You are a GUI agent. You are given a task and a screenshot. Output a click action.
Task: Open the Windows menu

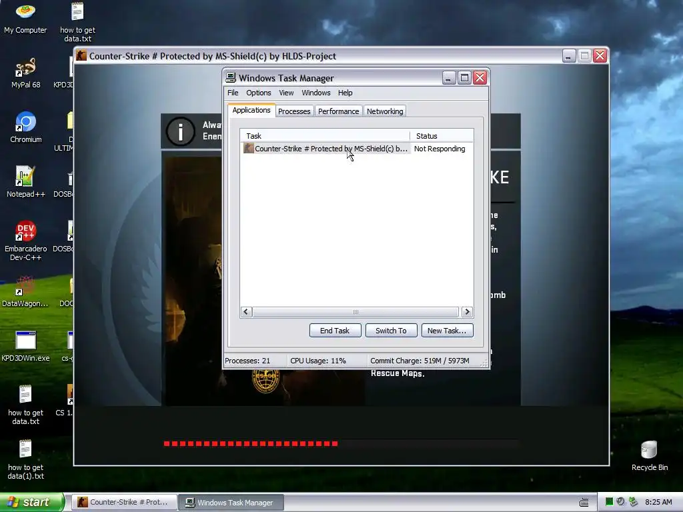tap(315, 93)
